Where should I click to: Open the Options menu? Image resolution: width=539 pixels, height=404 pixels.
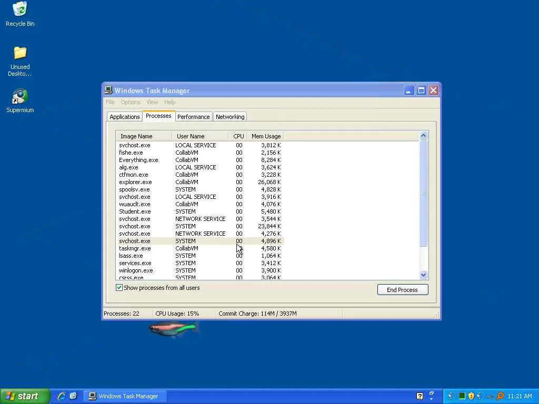click(x=131, y=102)
